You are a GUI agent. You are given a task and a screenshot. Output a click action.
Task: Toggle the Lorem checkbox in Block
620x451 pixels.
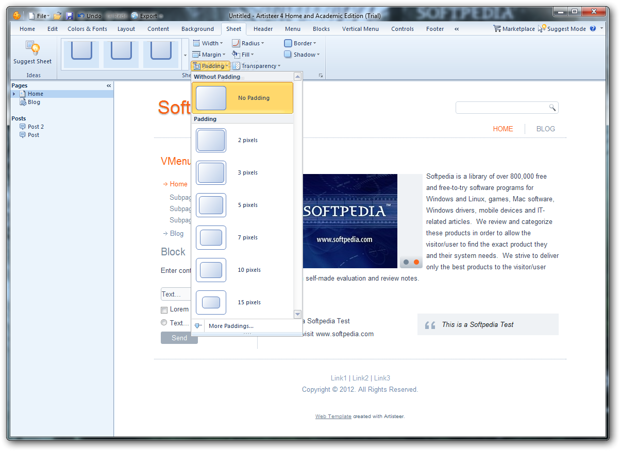[x=164, y=310]
